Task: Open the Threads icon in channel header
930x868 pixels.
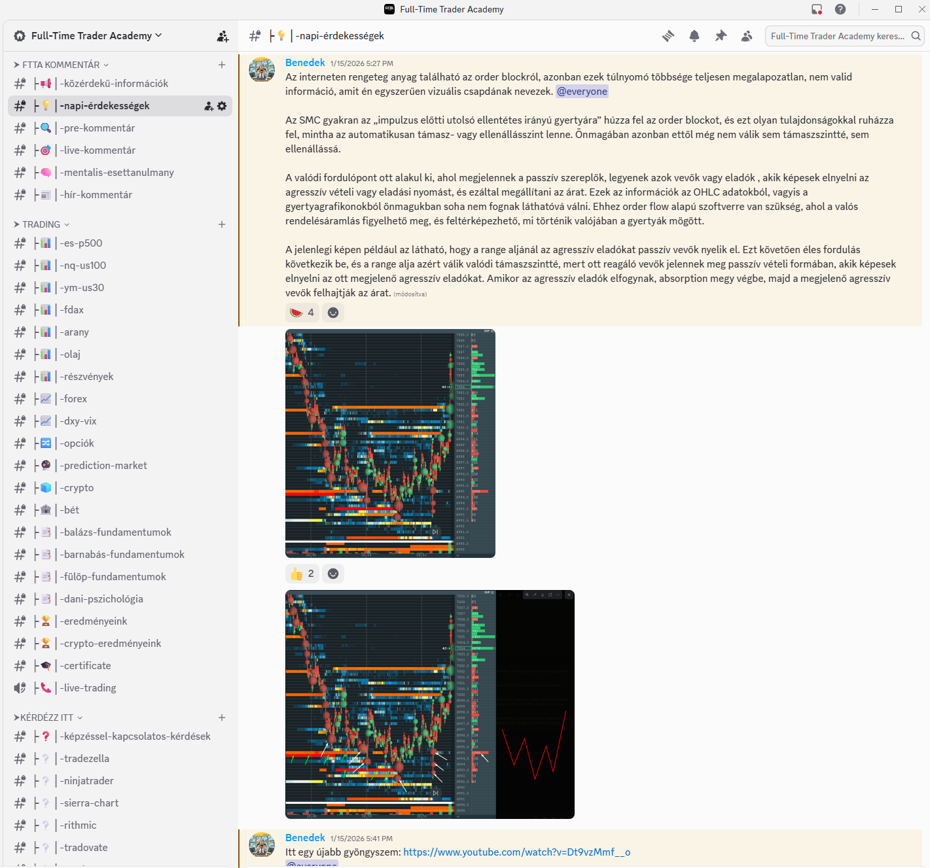Action: point(668,36)
